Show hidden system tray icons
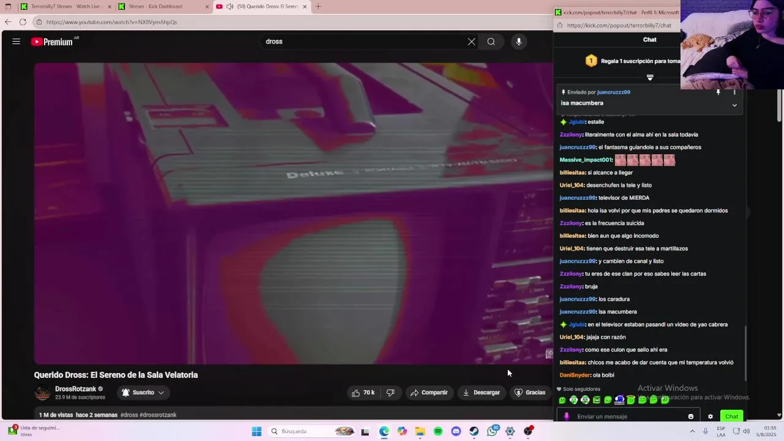 pyautogui.click(x=692, y=431)
